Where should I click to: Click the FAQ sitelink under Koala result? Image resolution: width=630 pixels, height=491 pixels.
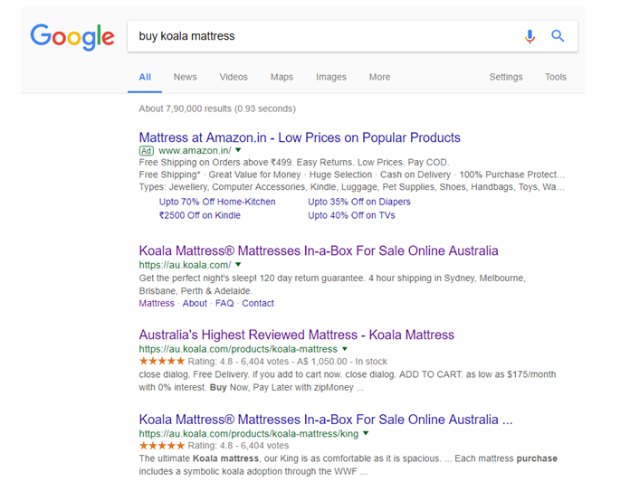[224, 304]
